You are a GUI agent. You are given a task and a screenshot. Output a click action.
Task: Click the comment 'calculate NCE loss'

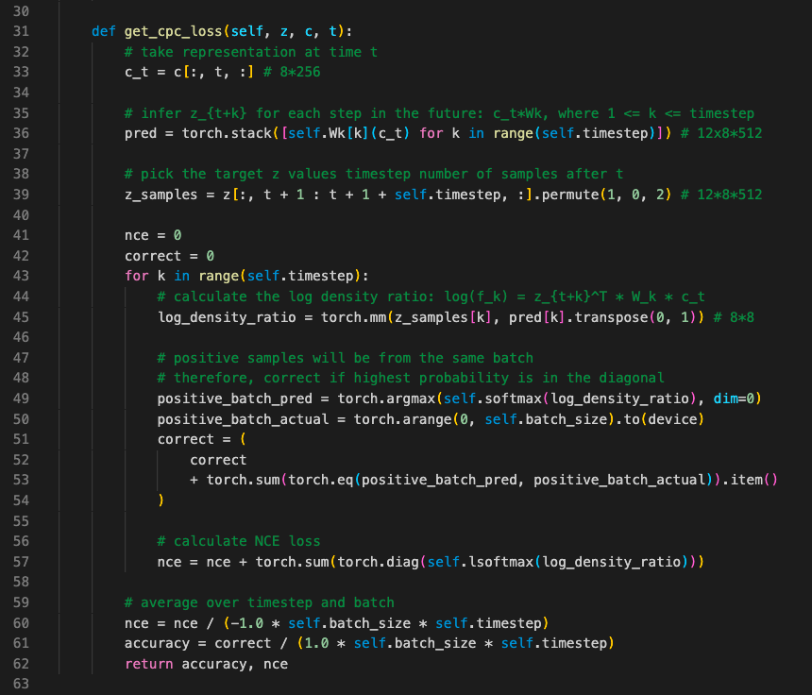tap(239, 542)
